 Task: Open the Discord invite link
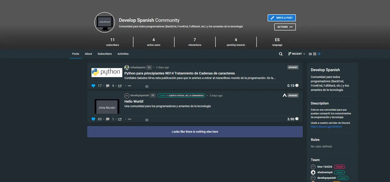click(x=326, y=127)
